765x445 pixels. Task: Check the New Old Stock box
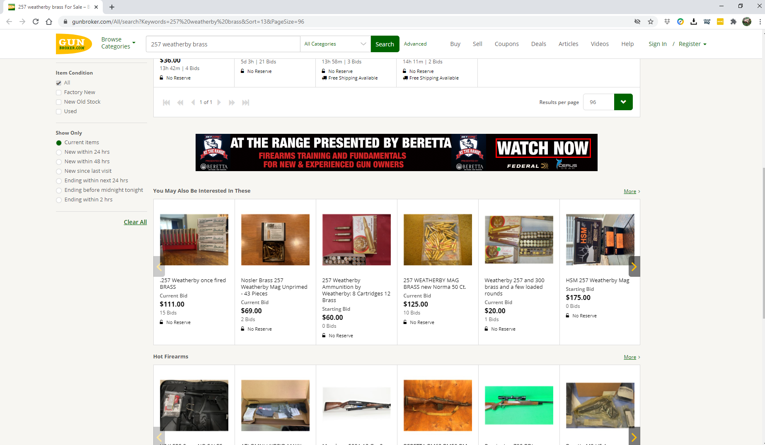[x=59, y=102]
